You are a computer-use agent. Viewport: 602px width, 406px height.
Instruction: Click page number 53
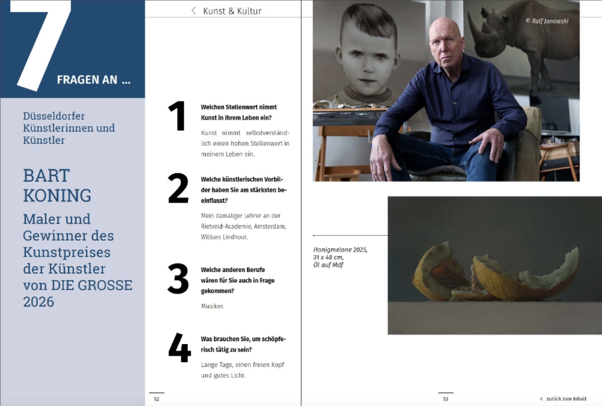tap(445, 399)
